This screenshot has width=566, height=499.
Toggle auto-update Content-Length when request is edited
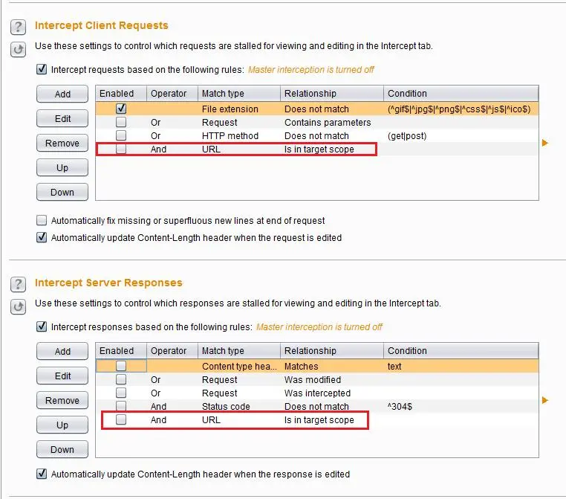click(42, 237)
